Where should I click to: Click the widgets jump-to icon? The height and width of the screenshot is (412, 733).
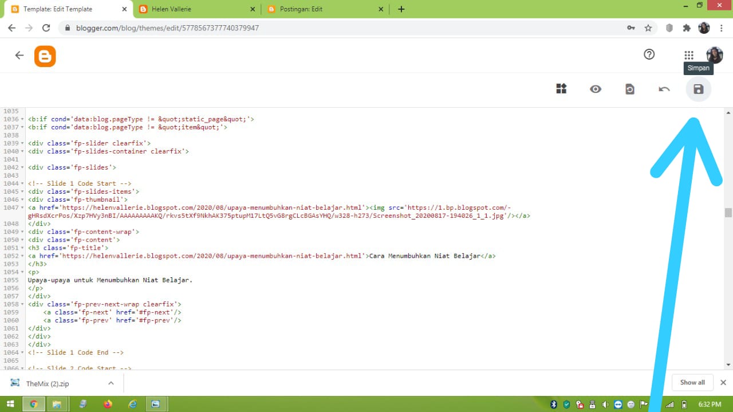(x=561, y=89)
